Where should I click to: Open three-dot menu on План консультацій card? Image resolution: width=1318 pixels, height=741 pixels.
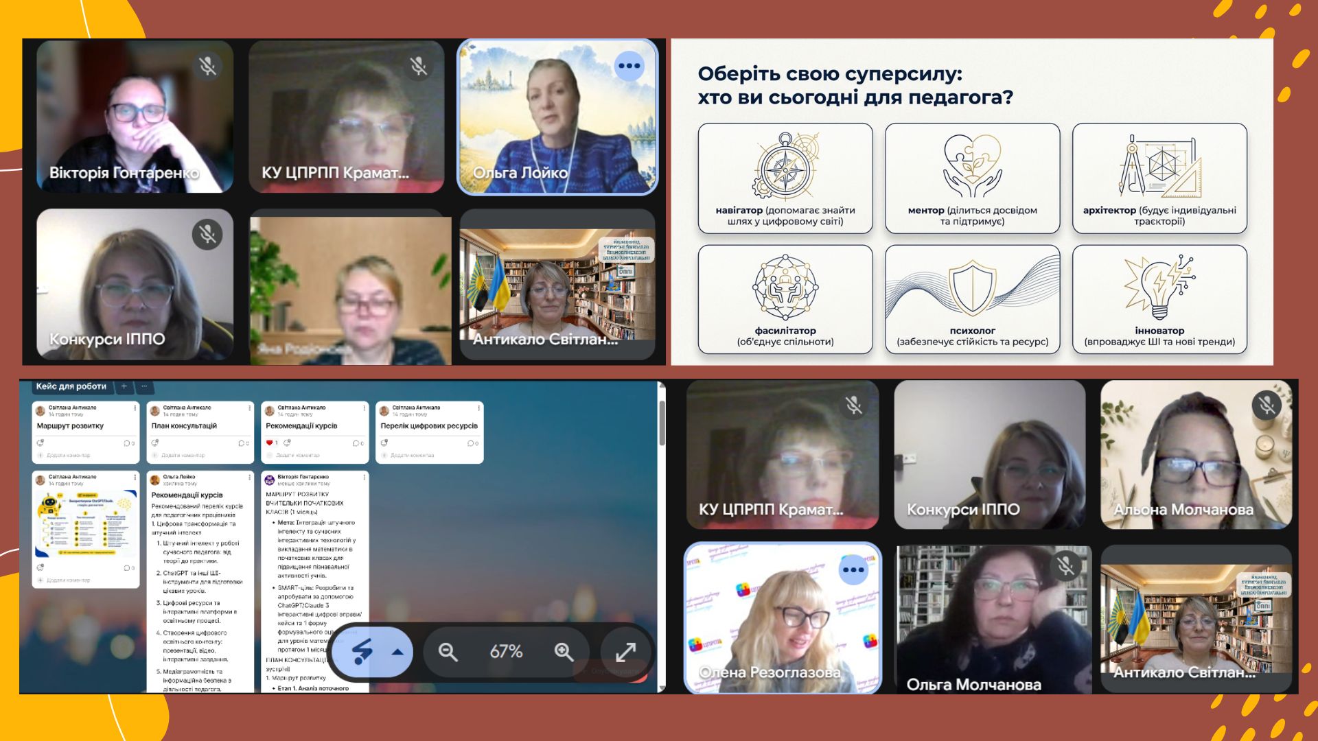point(250,408)
